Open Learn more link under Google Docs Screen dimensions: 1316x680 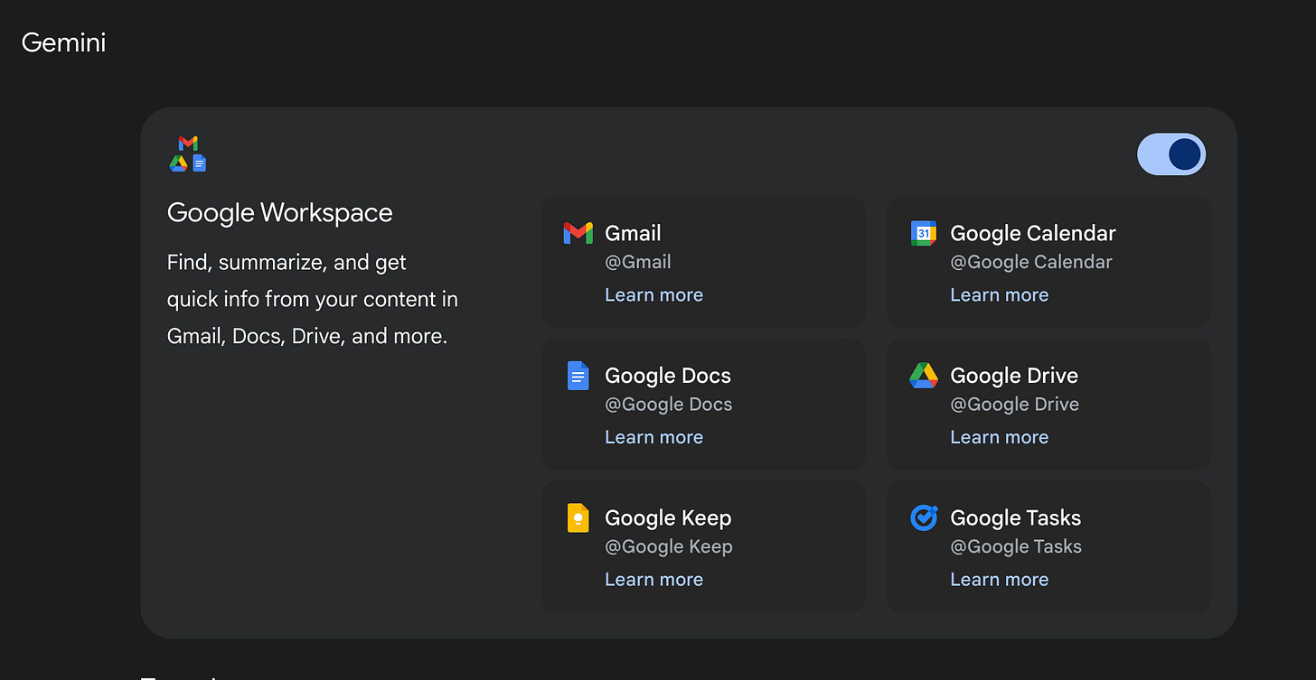[x=653, y=437]
